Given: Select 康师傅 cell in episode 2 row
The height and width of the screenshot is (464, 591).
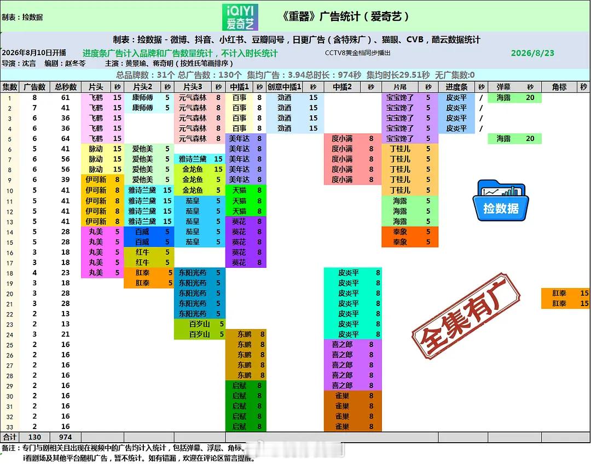Looking at the screenshot, I should coord(142,108).
